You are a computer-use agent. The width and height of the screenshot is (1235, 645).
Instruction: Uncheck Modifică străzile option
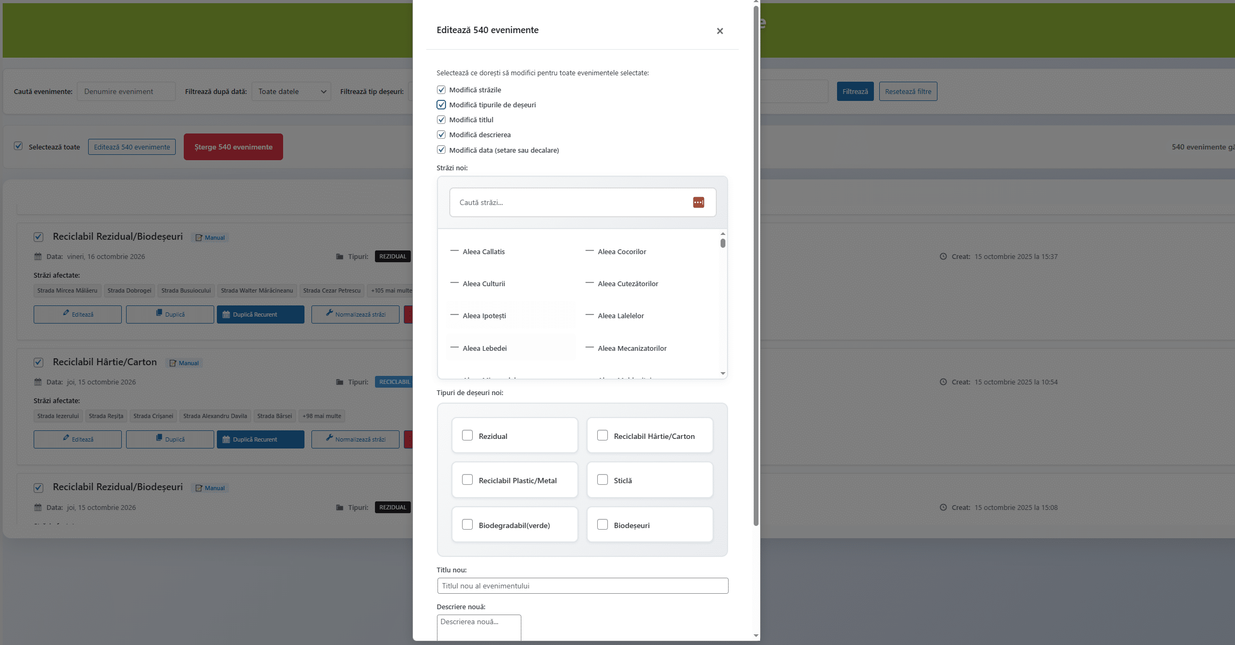coord(441,90)
